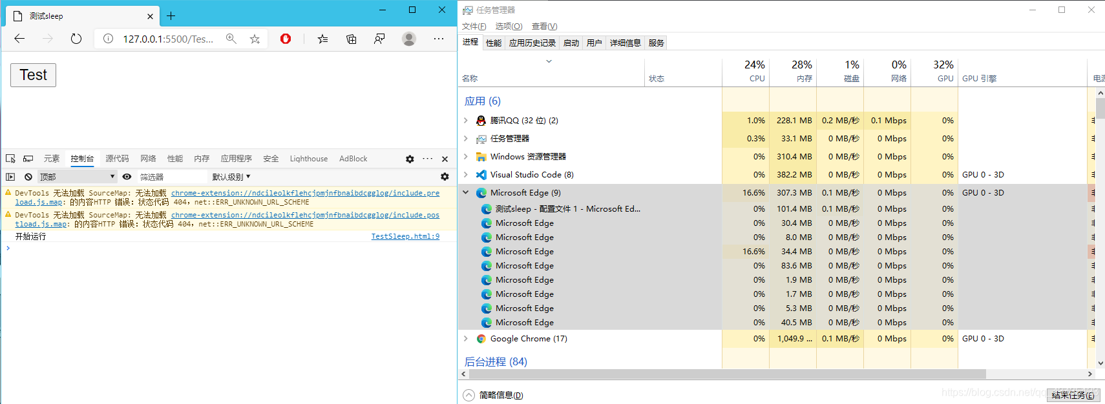Toggle the console live expression eye icon
The width and height of the screenshot is (1105, 404).
click(127, 177)
